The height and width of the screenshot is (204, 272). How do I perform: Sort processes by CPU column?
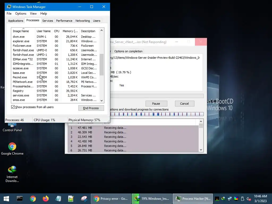pyautogui.click(x=57, y=31)
